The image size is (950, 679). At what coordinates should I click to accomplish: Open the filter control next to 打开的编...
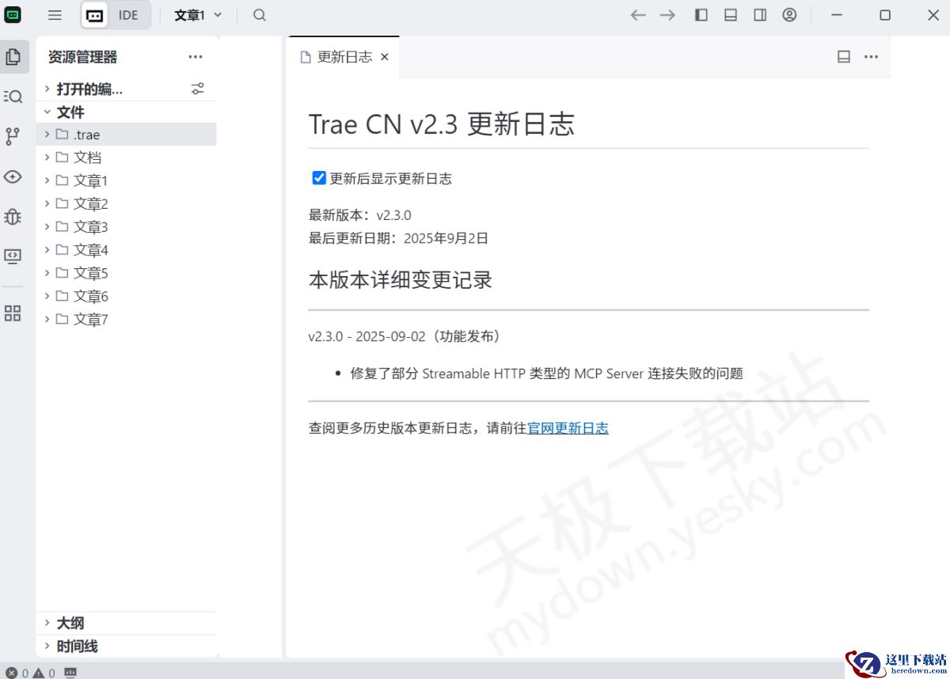click(x=198, y=89)
